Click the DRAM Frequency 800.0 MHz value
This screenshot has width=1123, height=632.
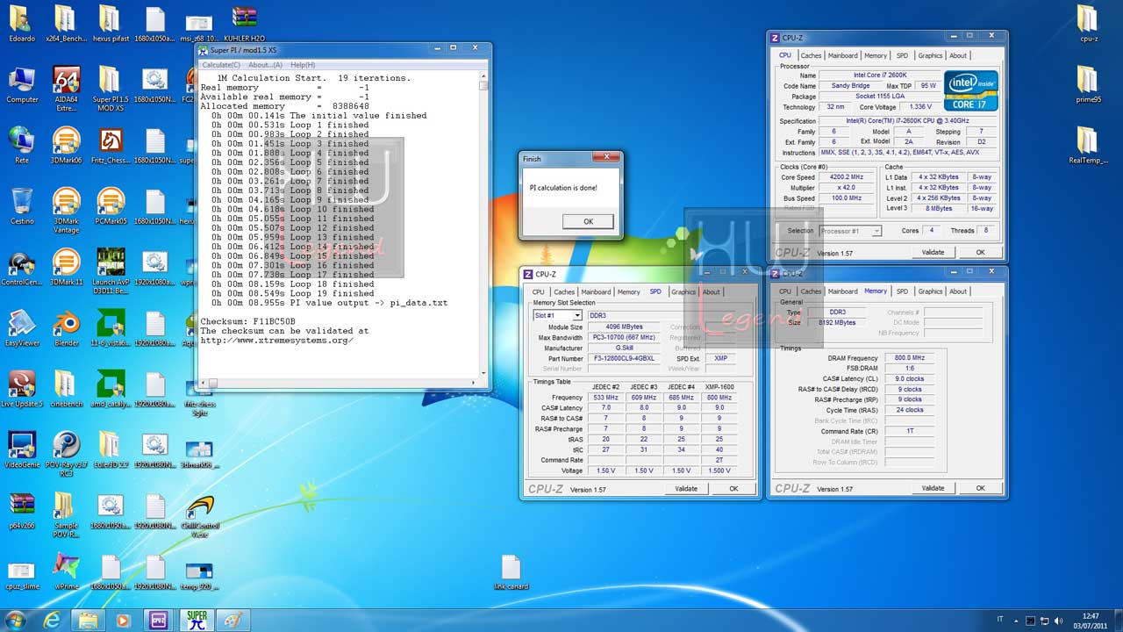coord(909,358)
